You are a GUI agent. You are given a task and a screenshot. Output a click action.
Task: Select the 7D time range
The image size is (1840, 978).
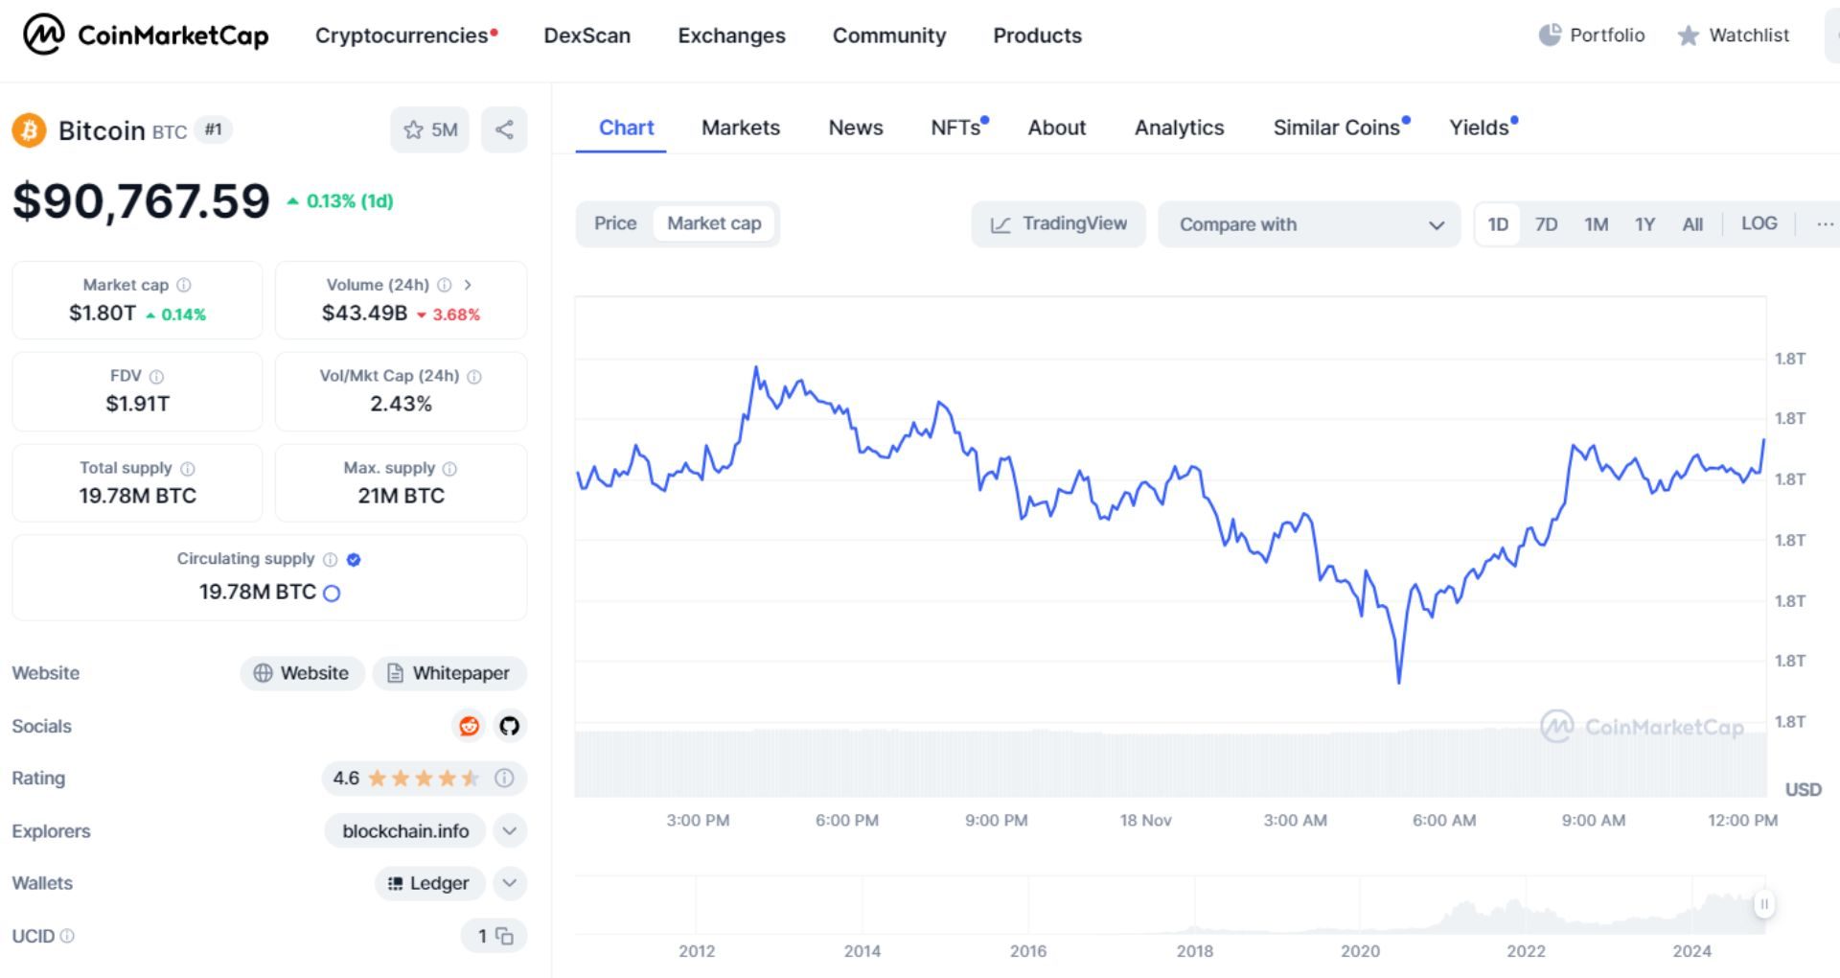(1547, 223)
